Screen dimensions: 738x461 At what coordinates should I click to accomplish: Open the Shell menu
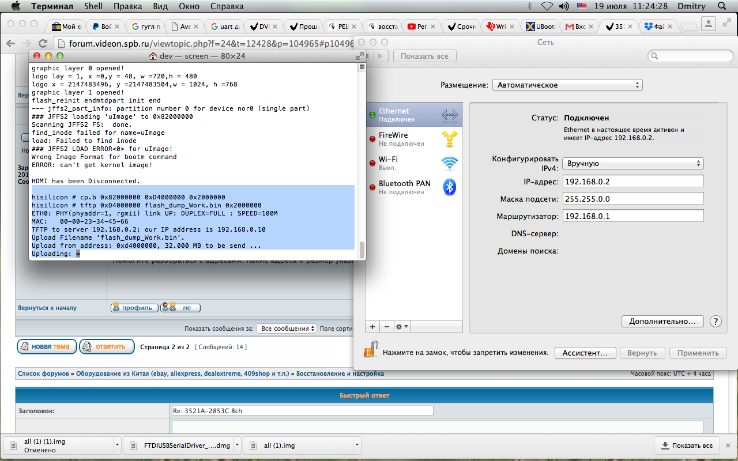(93, 6)
